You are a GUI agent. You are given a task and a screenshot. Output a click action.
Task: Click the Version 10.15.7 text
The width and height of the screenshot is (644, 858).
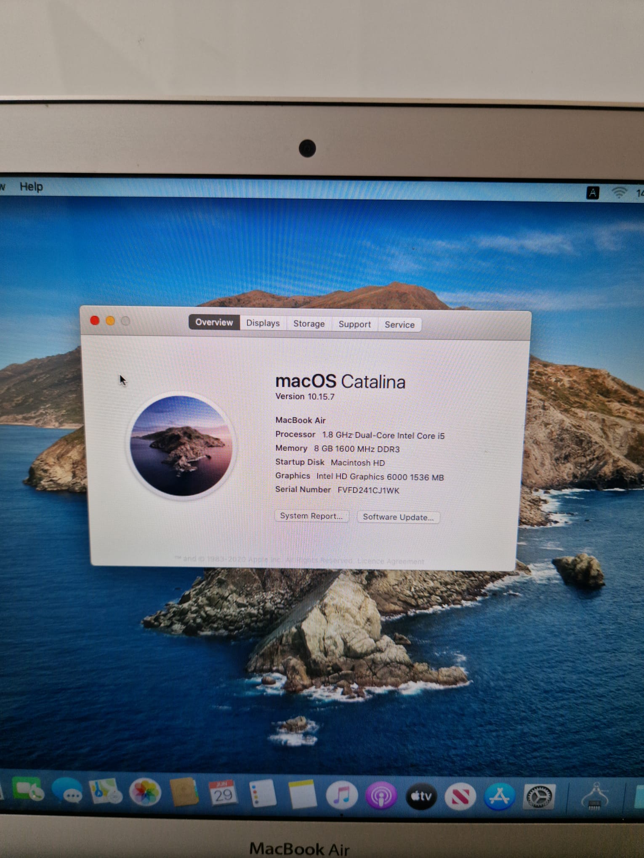tap(305, 397)
